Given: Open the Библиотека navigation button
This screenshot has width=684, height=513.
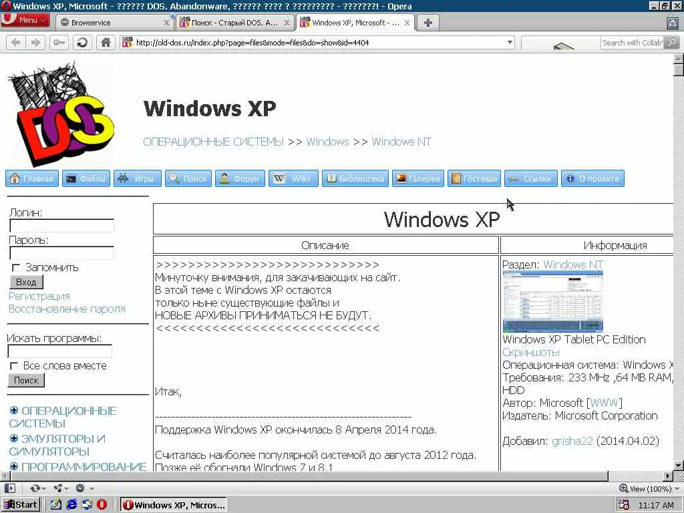Looking at the screenshot, I should pyautogui.click(x=355, y=178).
